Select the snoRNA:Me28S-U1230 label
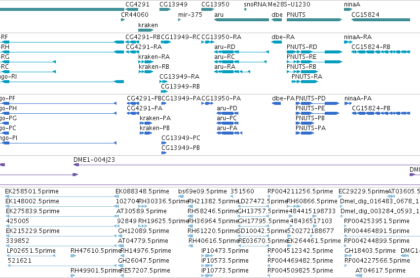The width and height of the screenshot is (420, 278). [x=277, y=4]
